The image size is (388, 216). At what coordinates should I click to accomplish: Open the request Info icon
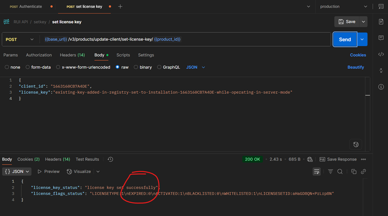click(381, 87)
